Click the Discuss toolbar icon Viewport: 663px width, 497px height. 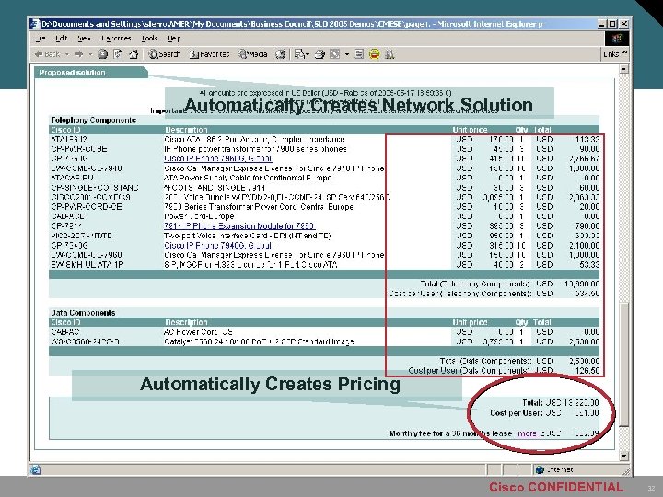pos(358,54)
